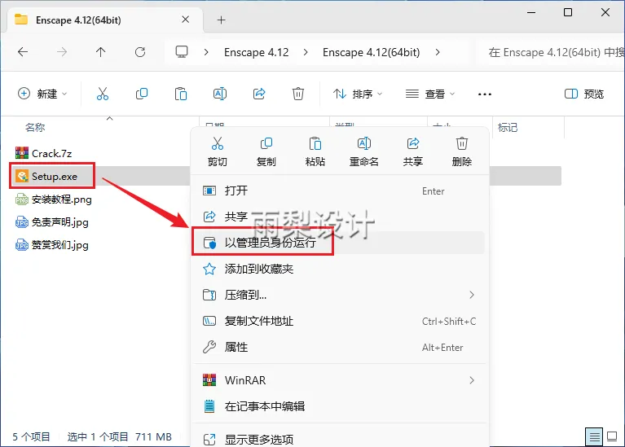This screenshot has width=625, height=447.
Task: Select 赞赏我们.jpg file
Action: pyautogui.click(x=52, y=244)
